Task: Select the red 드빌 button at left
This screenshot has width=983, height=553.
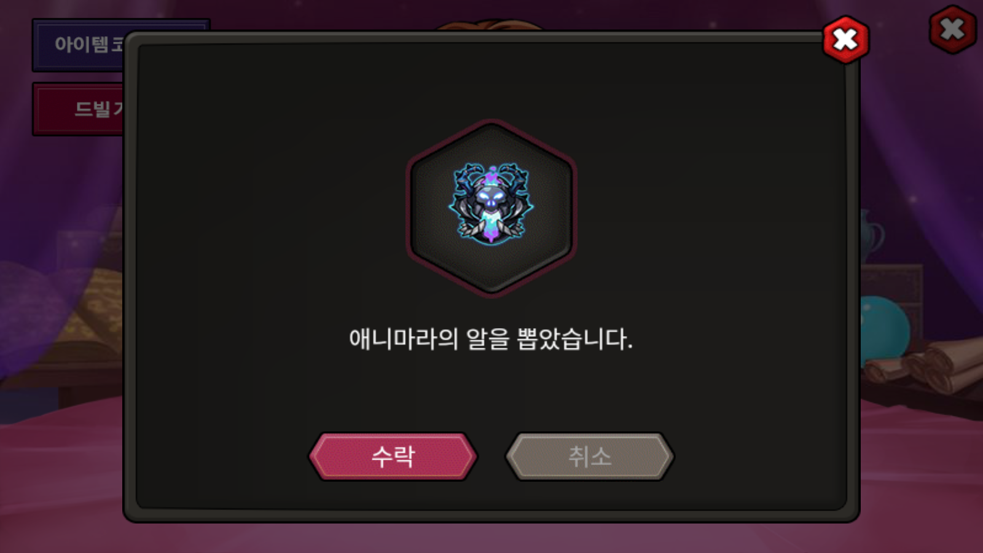Action: pyautogui.click(x=78, y=109)
